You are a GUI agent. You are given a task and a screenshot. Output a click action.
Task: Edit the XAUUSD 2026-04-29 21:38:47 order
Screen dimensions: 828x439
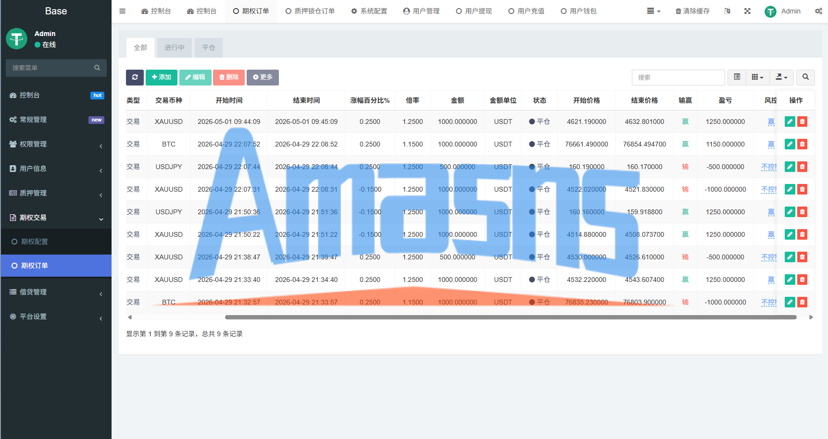click(x=790, y=257)
